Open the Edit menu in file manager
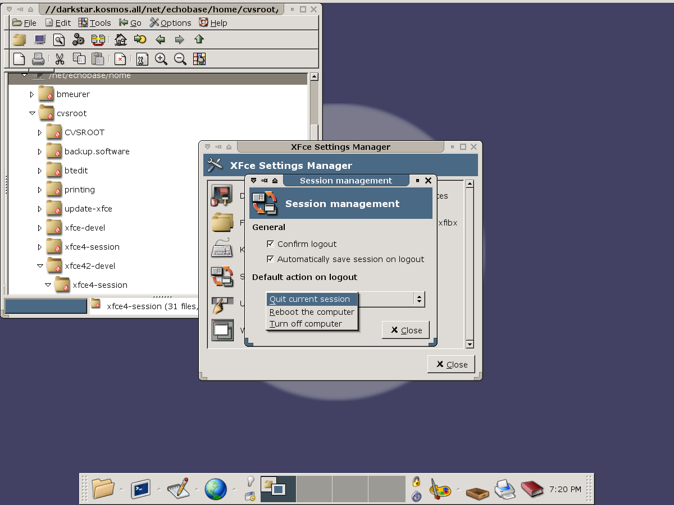 (x=58, y=23)
